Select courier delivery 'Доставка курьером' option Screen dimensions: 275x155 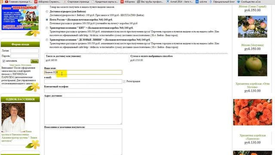(x=47, y=12)
